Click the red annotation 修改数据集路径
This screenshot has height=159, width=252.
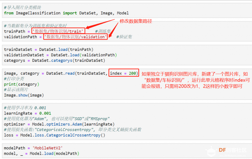coord(136,21)
